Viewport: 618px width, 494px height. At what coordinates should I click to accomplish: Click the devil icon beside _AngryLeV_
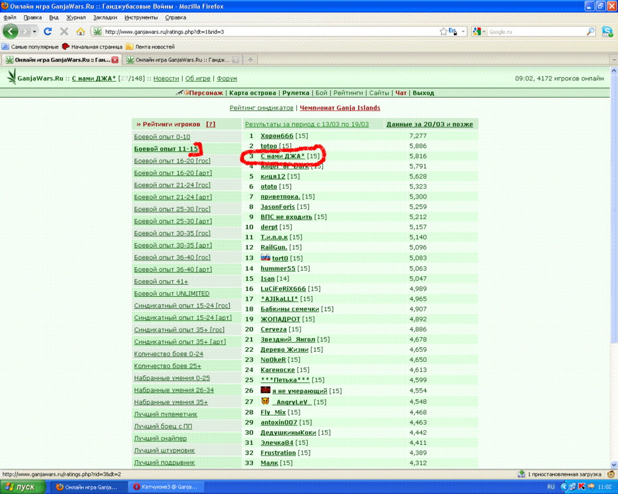tap(265, 402)
